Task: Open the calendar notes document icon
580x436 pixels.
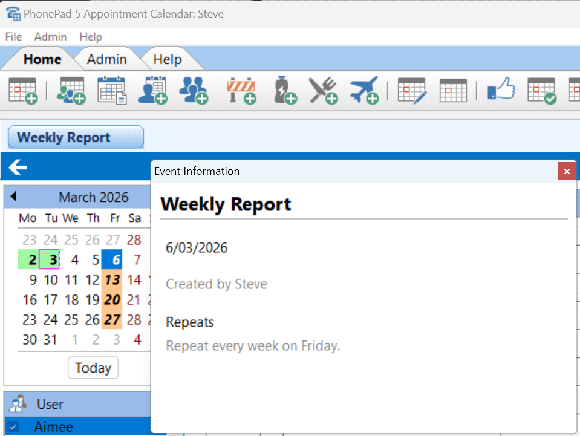Action: (112, 91)
